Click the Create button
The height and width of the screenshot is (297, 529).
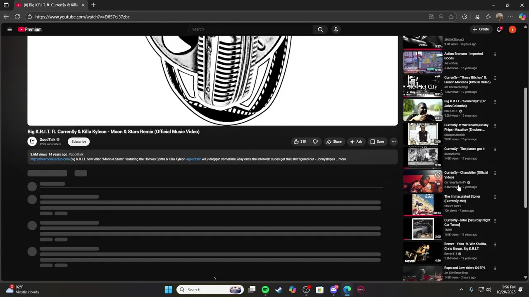(x=481, y=29)
